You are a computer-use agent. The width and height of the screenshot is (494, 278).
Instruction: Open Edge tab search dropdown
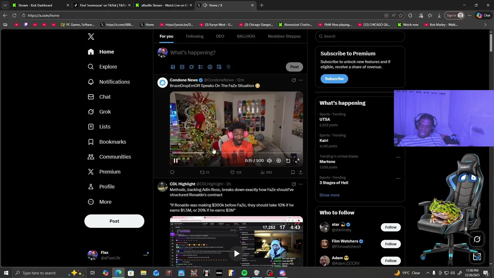tap(5, 5)
